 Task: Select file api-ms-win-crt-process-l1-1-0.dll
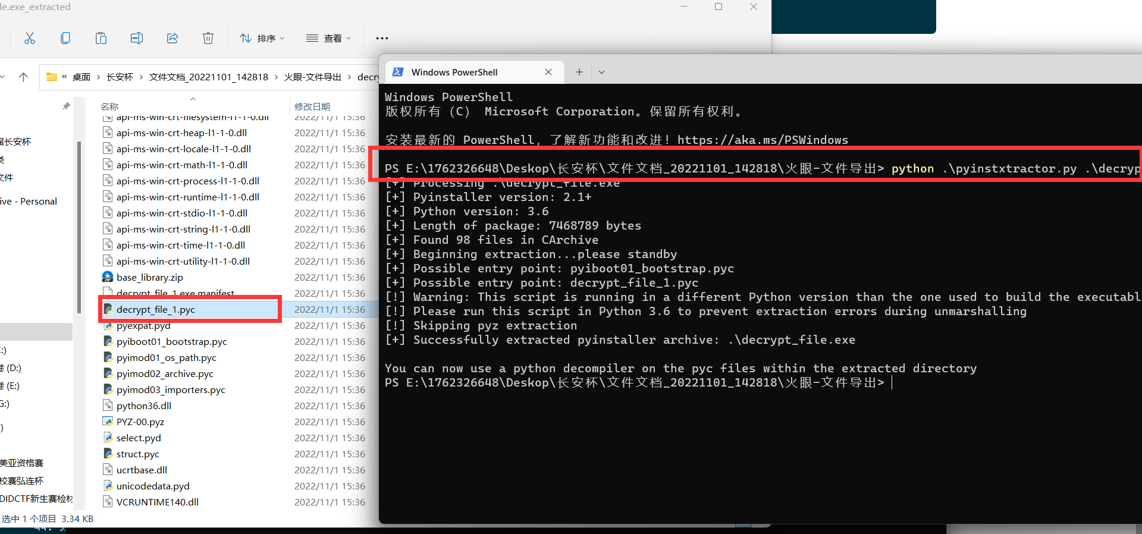(188, 181)
